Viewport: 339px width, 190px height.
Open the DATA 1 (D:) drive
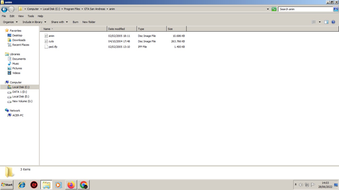point(19,92)
